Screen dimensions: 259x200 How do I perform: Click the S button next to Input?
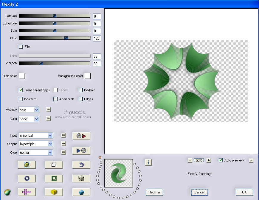pyautogui.click(x=63, y=135)
